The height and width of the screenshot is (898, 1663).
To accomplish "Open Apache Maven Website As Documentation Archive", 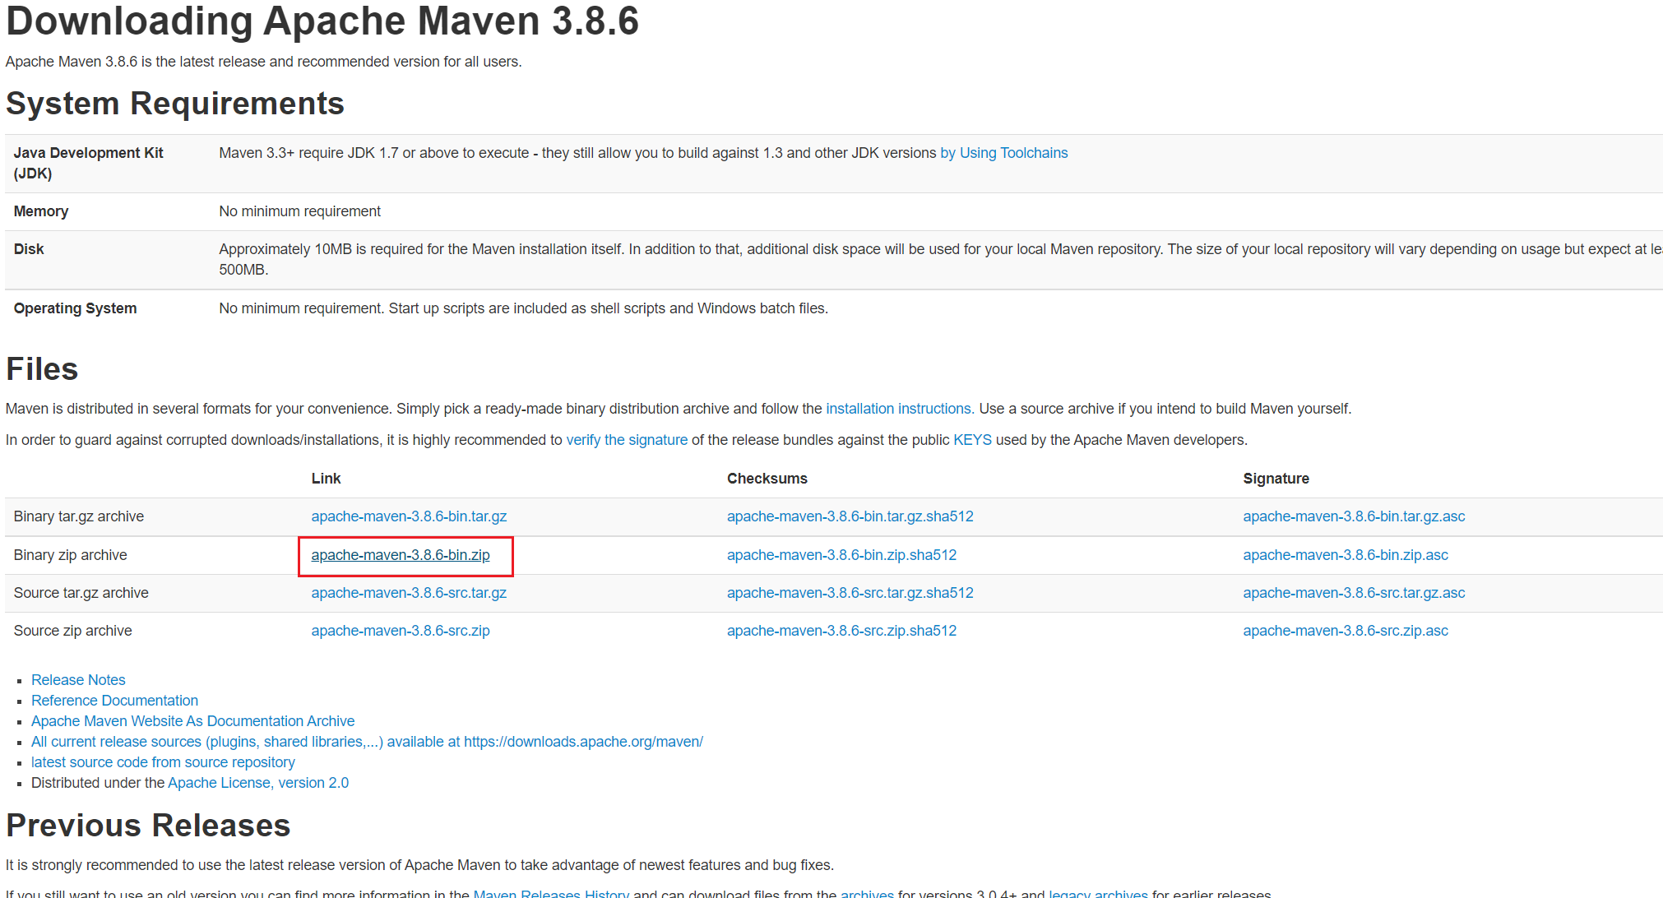I will pyautogui.click(x=192, y=721).
